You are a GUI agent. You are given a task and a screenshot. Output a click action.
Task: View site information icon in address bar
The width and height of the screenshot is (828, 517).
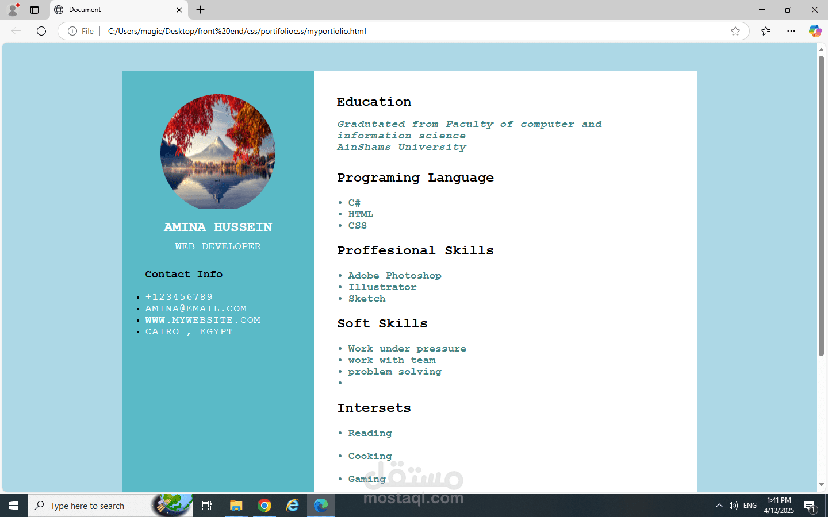click(72, 31)
